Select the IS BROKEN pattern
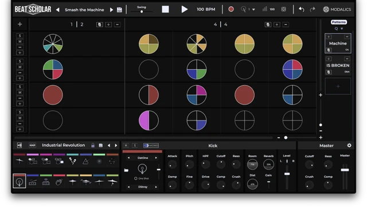Viewport: 367px width, 208px height. click(x=338, y=66)
